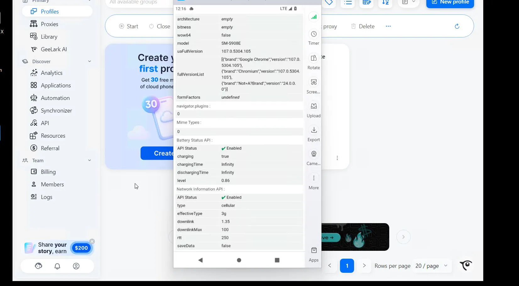This screenshot has width=519, height=286.
Task: Click the banner carousel next arrow
Action: tap(403, 237)
